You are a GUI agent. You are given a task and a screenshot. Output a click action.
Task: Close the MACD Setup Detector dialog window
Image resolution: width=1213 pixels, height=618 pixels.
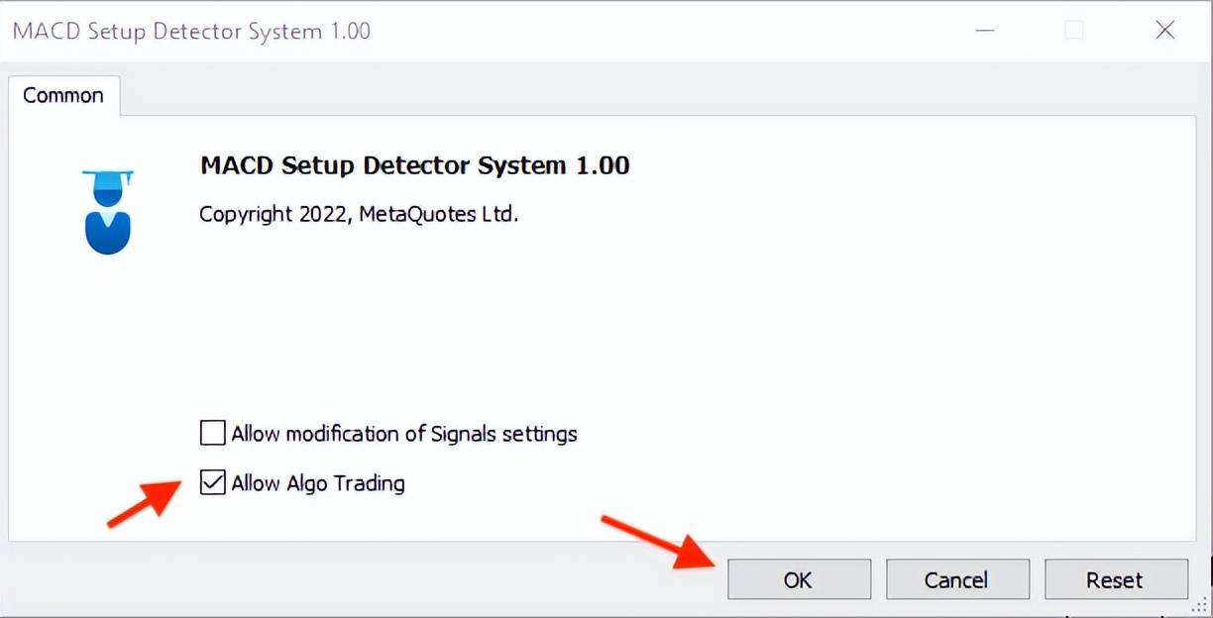pos(1165,31)
